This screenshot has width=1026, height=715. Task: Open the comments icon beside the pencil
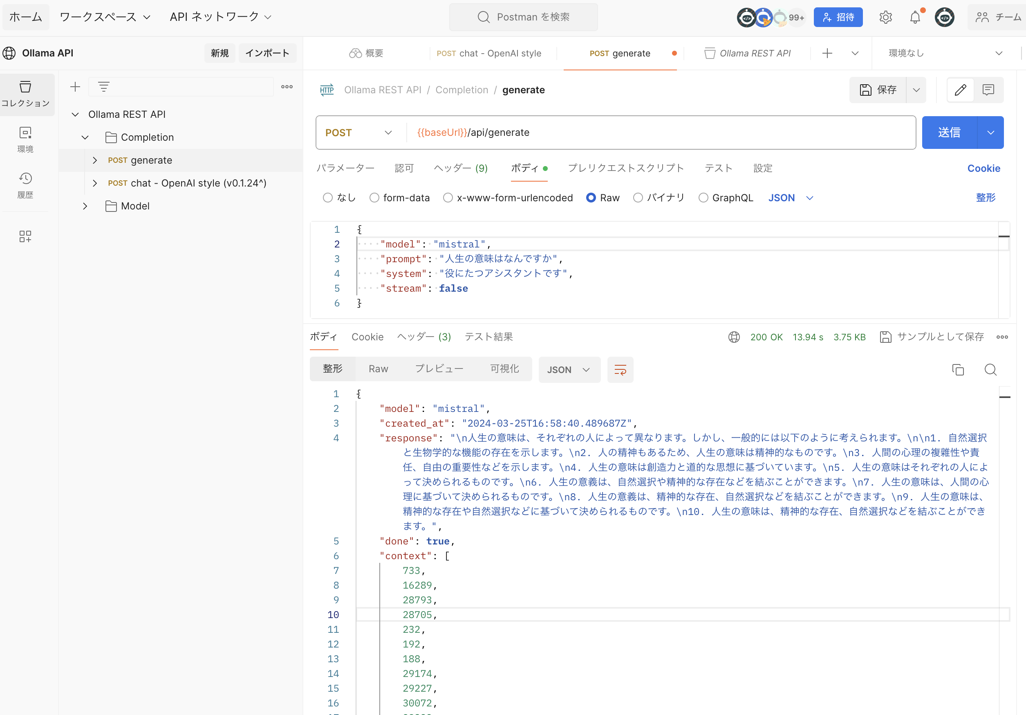(988, 90)
